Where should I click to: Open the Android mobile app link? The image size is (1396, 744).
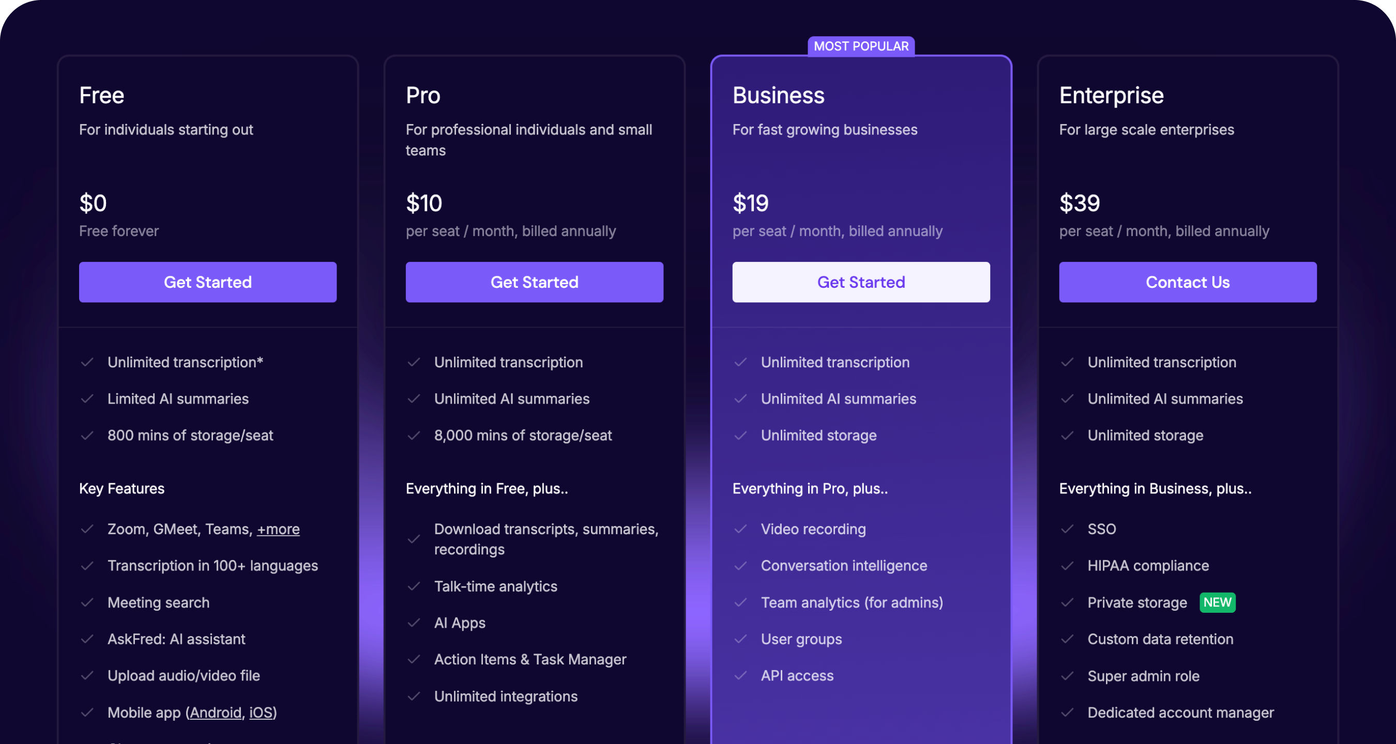click(x=216, y=712)
